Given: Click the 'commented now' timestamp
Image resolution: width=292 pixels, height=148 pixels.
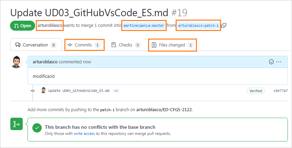Looking at the screenshot, I should click(x=75, y=62).
